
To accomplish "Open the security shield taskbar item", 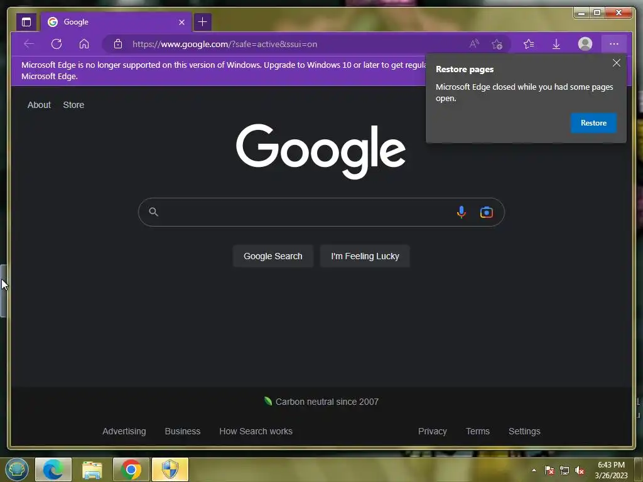I will click(170, 469).
